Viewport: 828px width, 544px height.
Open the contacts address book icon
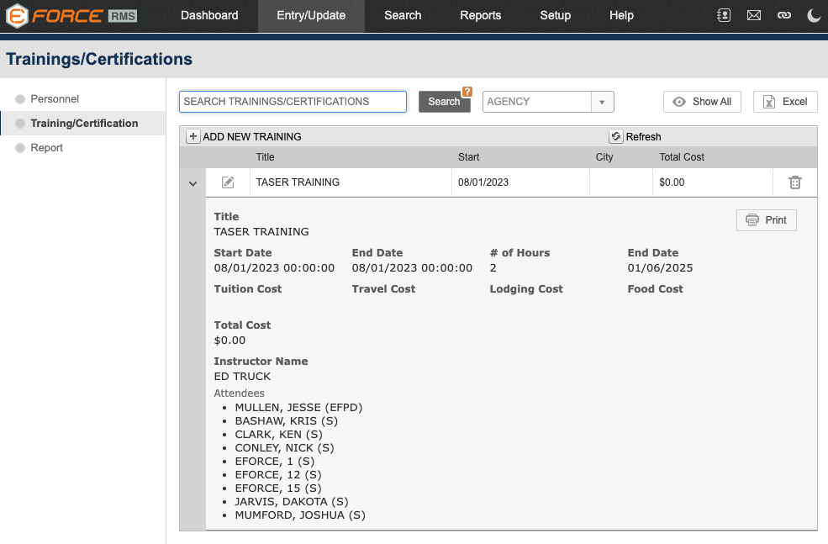point(723,14)
